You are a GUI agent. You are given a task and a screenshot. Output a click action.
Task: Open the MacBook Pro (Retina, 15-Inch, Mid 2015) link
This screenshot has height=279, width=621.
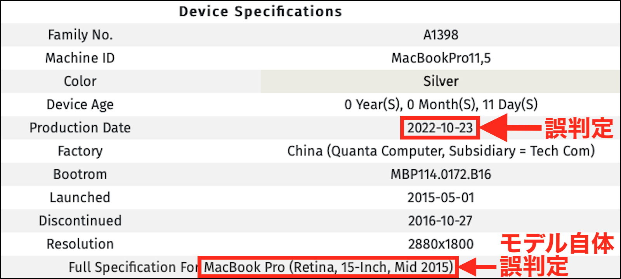[328, 267]
